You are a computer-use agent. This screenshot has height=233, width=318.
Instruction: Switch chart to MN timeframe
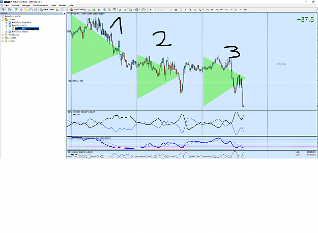click(245, 10)
